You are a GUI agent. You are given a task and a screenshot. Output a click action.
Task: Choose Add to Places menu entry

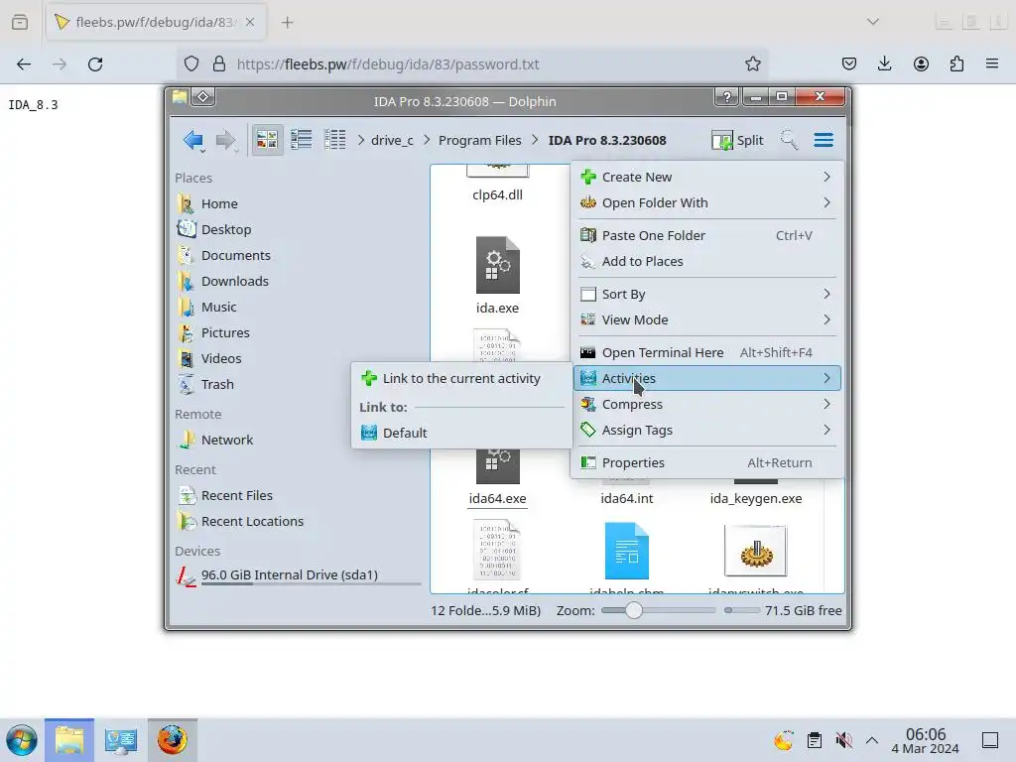706,262
